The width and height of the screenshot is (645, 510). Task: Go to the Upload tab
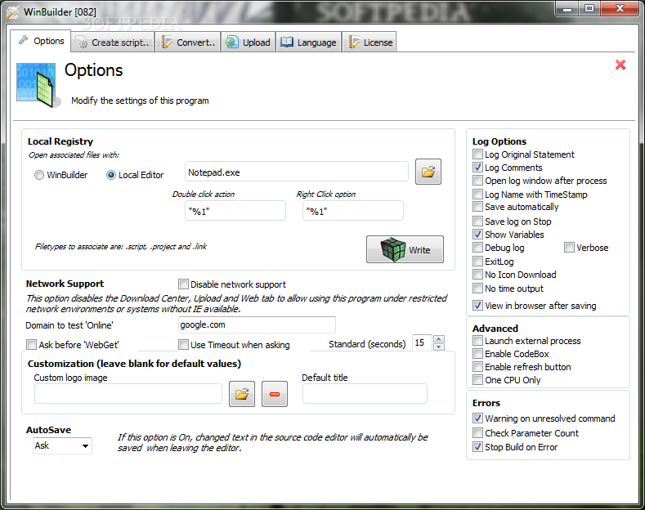(249, 42)
